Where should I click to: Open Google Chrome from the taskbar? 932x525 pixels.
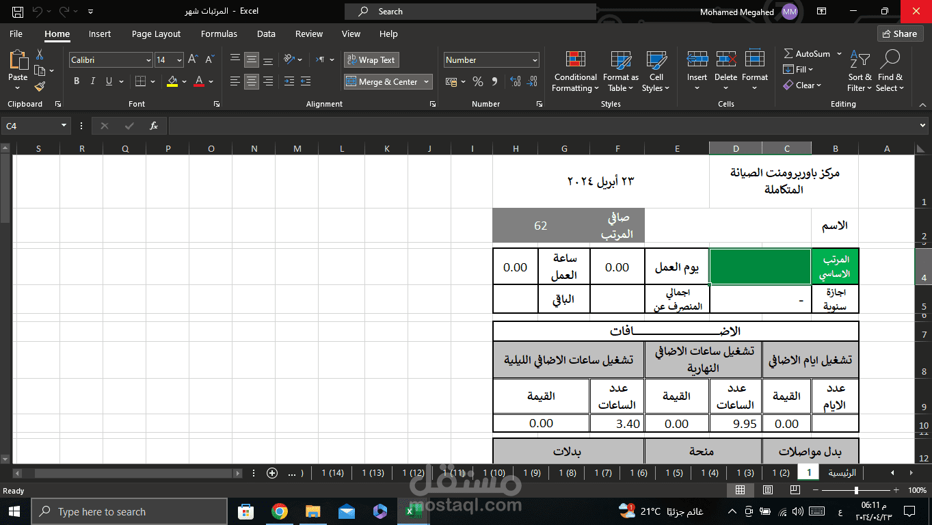coord(279,511)
